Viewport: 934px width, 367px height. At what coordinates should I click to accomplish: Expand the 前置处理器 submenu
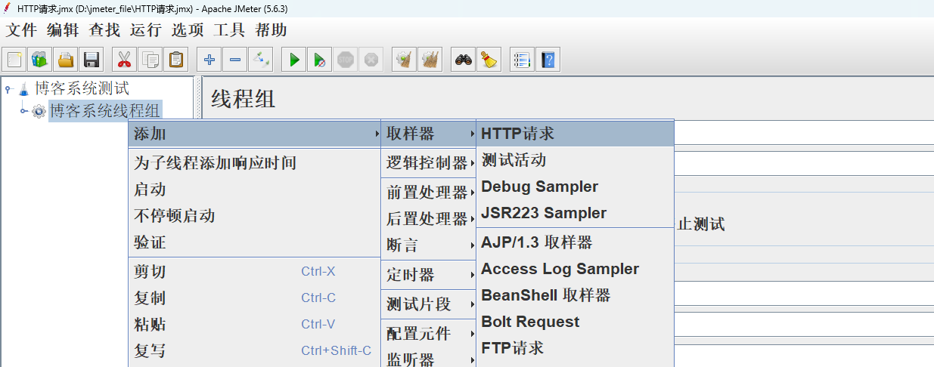(x=428, y=193)
